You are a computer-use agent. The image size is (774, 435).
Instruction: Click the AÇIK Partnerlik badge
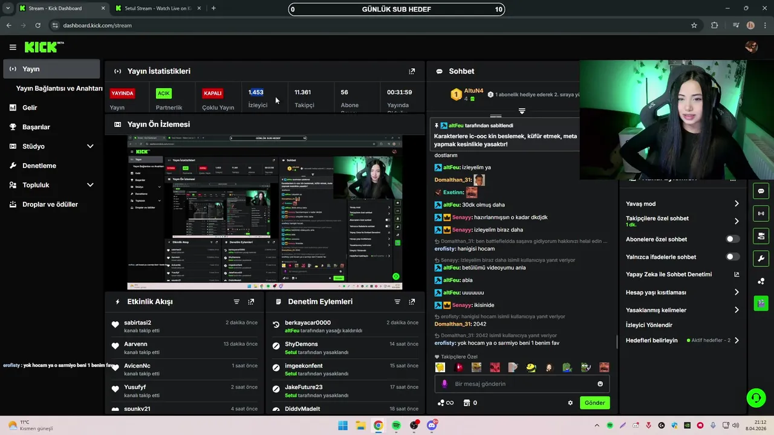pos(164,93)
